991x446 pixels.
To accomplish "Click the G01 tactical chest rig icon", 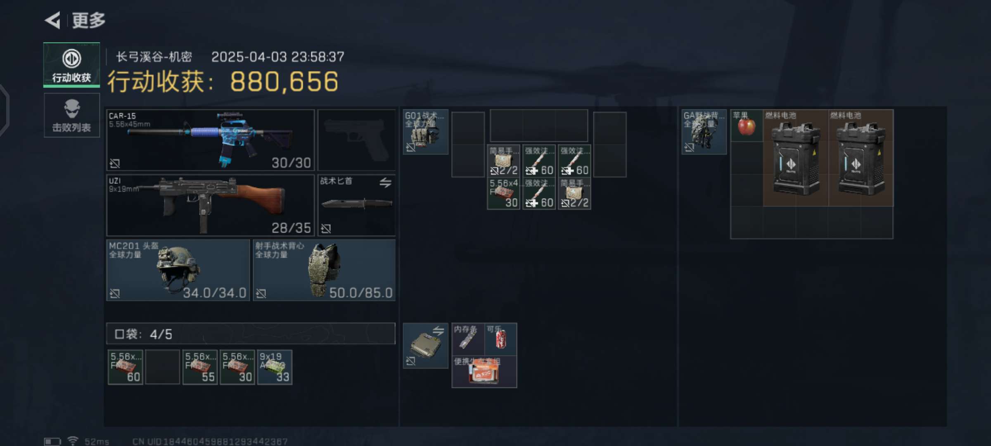I will [x=425, y=132].
